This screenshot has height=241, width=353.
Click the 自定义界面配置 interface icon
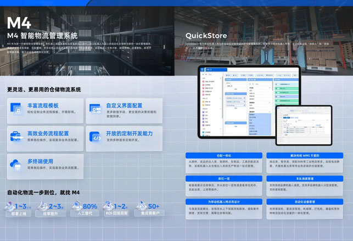[x=96, y=109]
